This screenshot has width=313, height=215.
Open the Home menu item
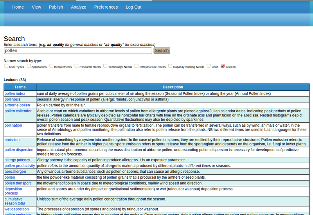pos(18,7)
